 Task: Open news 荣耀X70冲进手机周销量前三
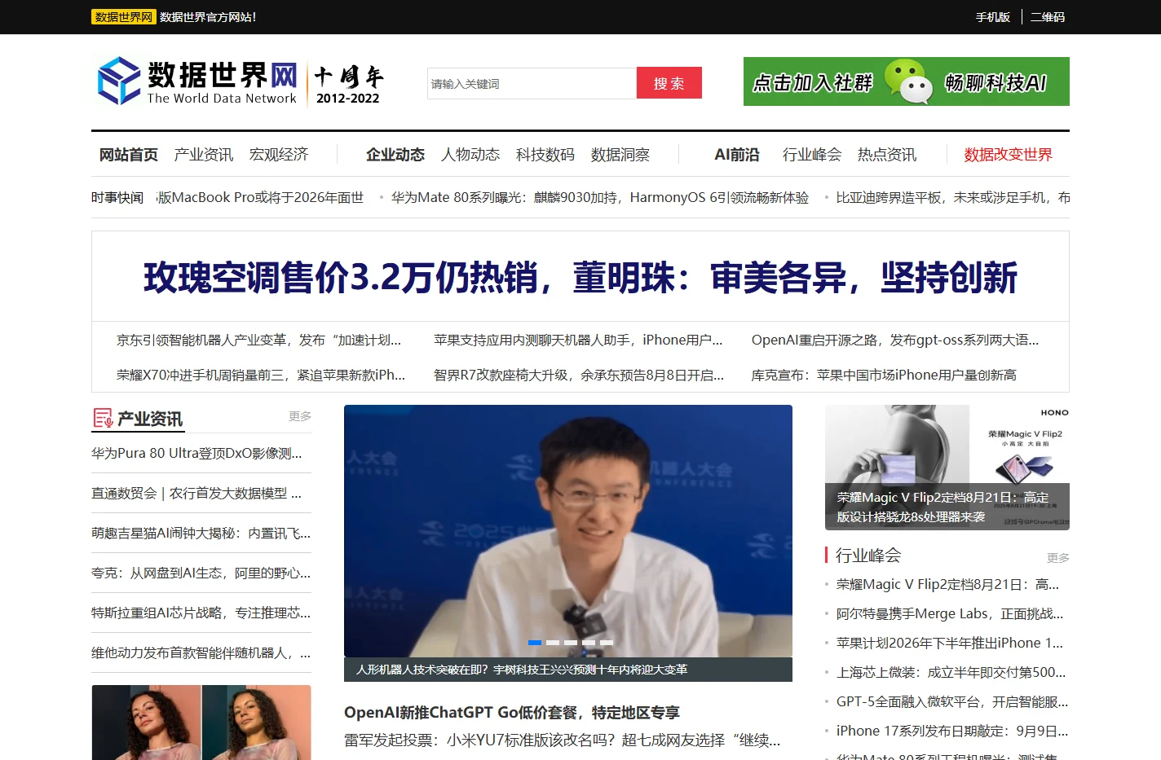[x=261, y=375]
